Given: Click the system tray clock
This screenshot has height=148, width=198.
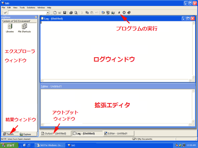Looking at the screenshot, I should pyautogui.click(x=191, y=145).
